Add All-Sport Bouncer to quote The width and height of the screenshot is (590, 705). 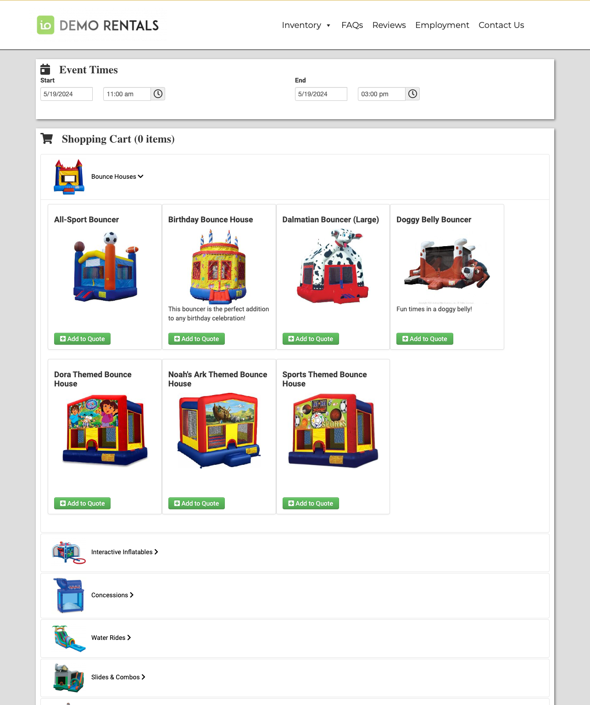point(82,339)
